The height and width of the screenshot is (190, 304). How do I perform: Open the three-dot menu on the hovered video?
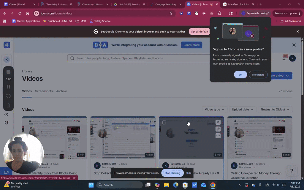point(218,136)
